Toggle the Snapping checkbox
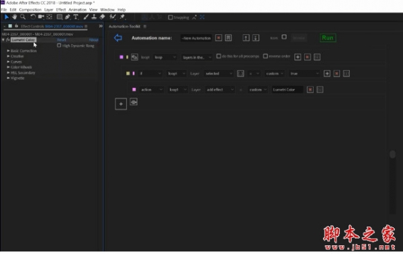Viewport: 403px width, 254px height. tap(170, 17)
